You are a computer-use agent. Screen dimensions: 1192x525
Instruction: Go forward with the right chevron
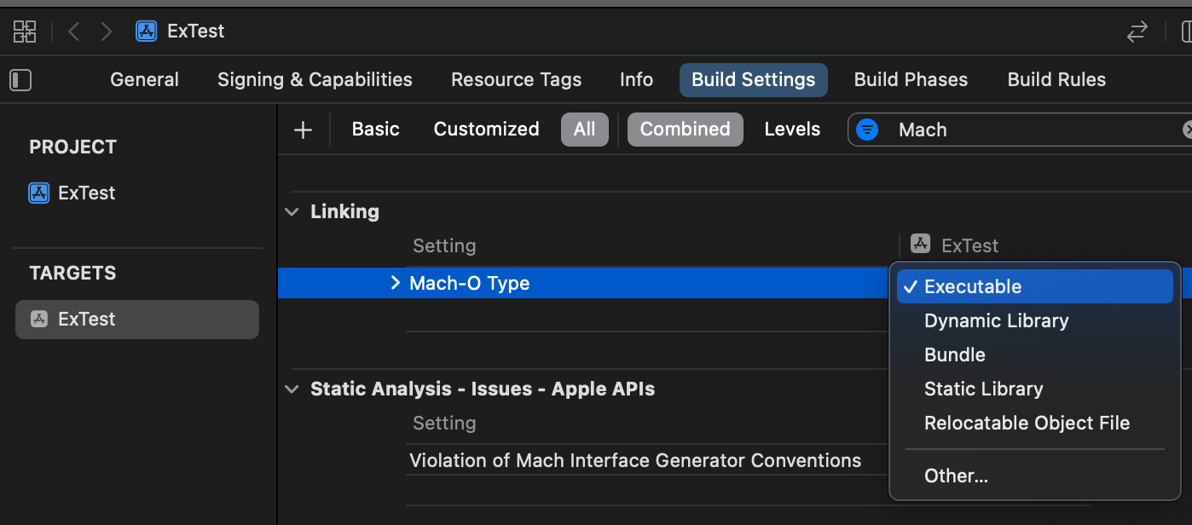(106, 32)
